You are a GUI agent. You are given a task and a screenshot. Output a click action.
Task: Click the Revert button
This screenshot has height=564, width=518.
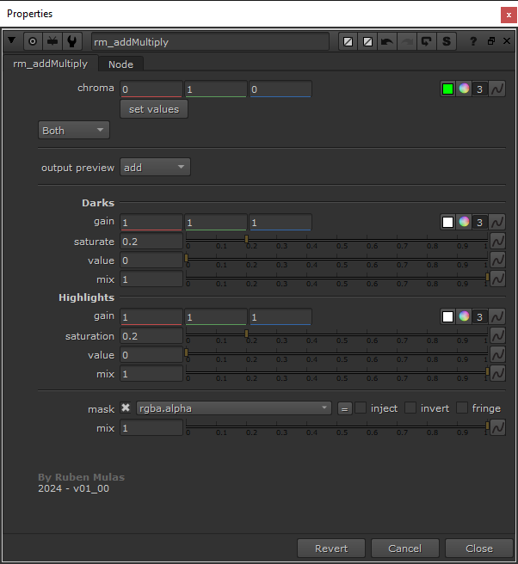331,549
